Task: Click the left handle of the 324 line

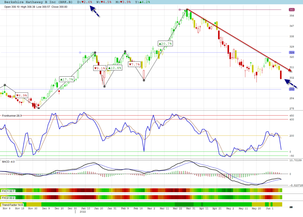Action: [x=80, y=53]
